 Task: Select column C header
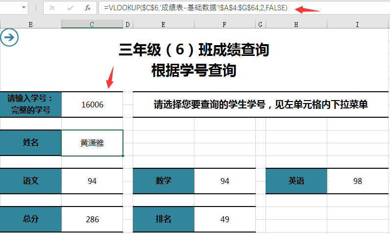tap(92, 25)
